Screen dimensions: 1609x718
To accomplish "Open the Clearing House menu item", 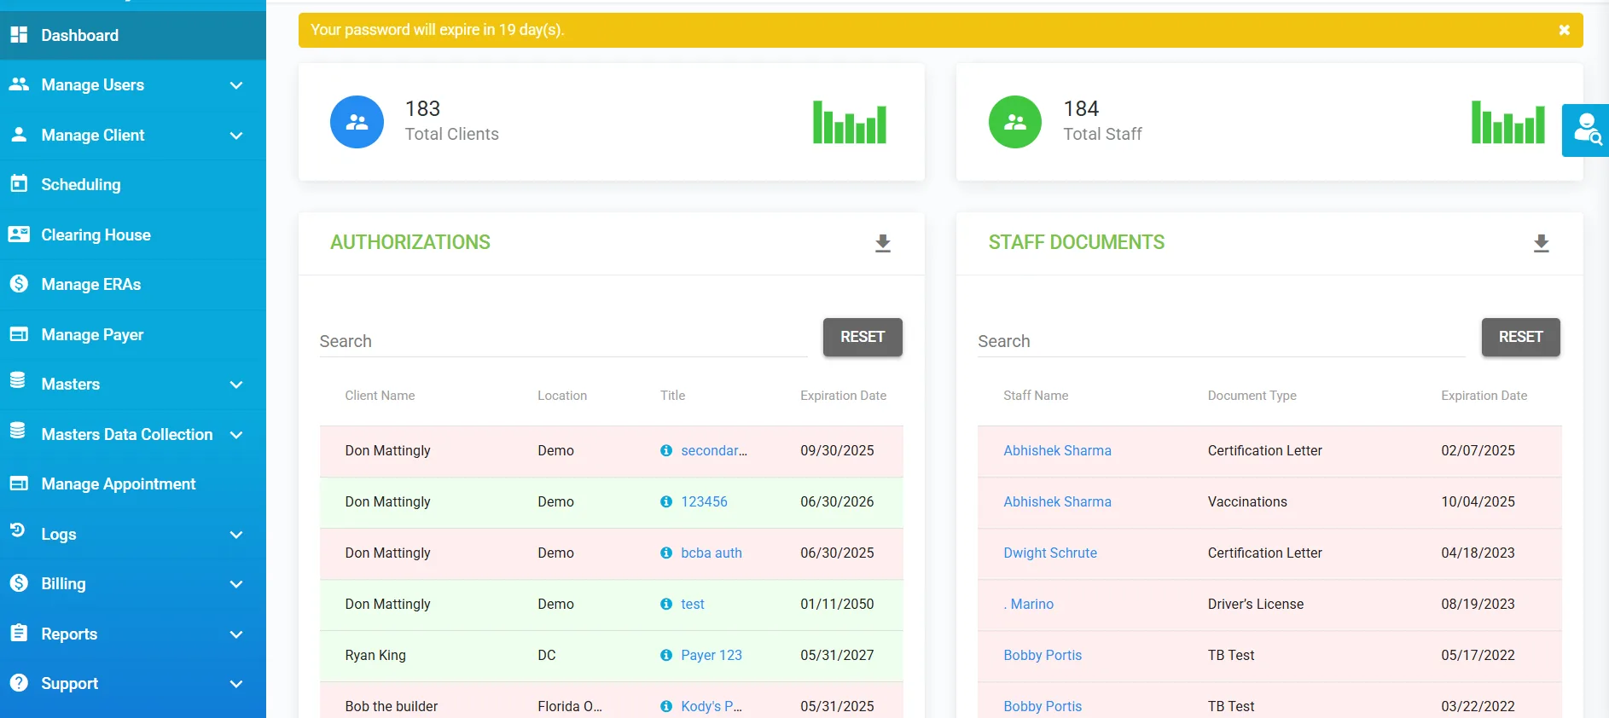I will [133, 235].
